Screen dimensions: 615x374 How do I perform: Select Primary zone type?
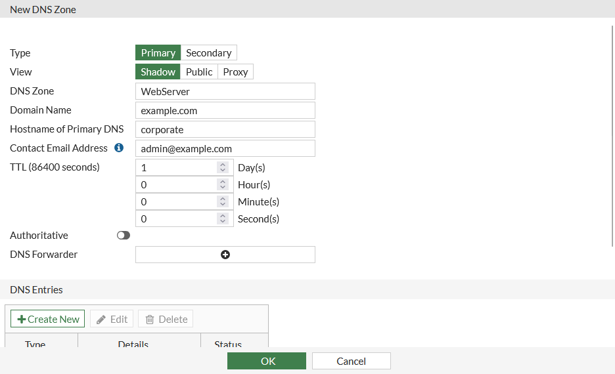(158, 53)
